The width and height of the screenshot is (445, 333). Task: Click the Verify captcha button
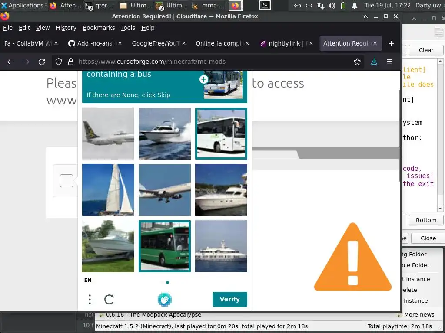pyautogui.click(x=229, y=299)
